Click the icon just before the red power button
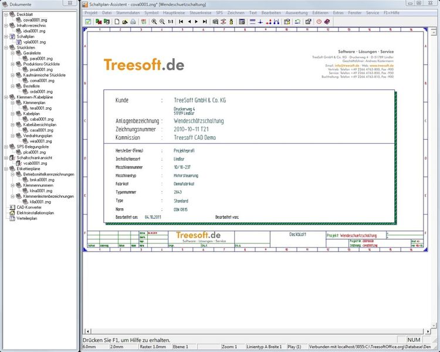Image resolution: width=440 pixels, height=352 pixels. (x=308, y=22)
